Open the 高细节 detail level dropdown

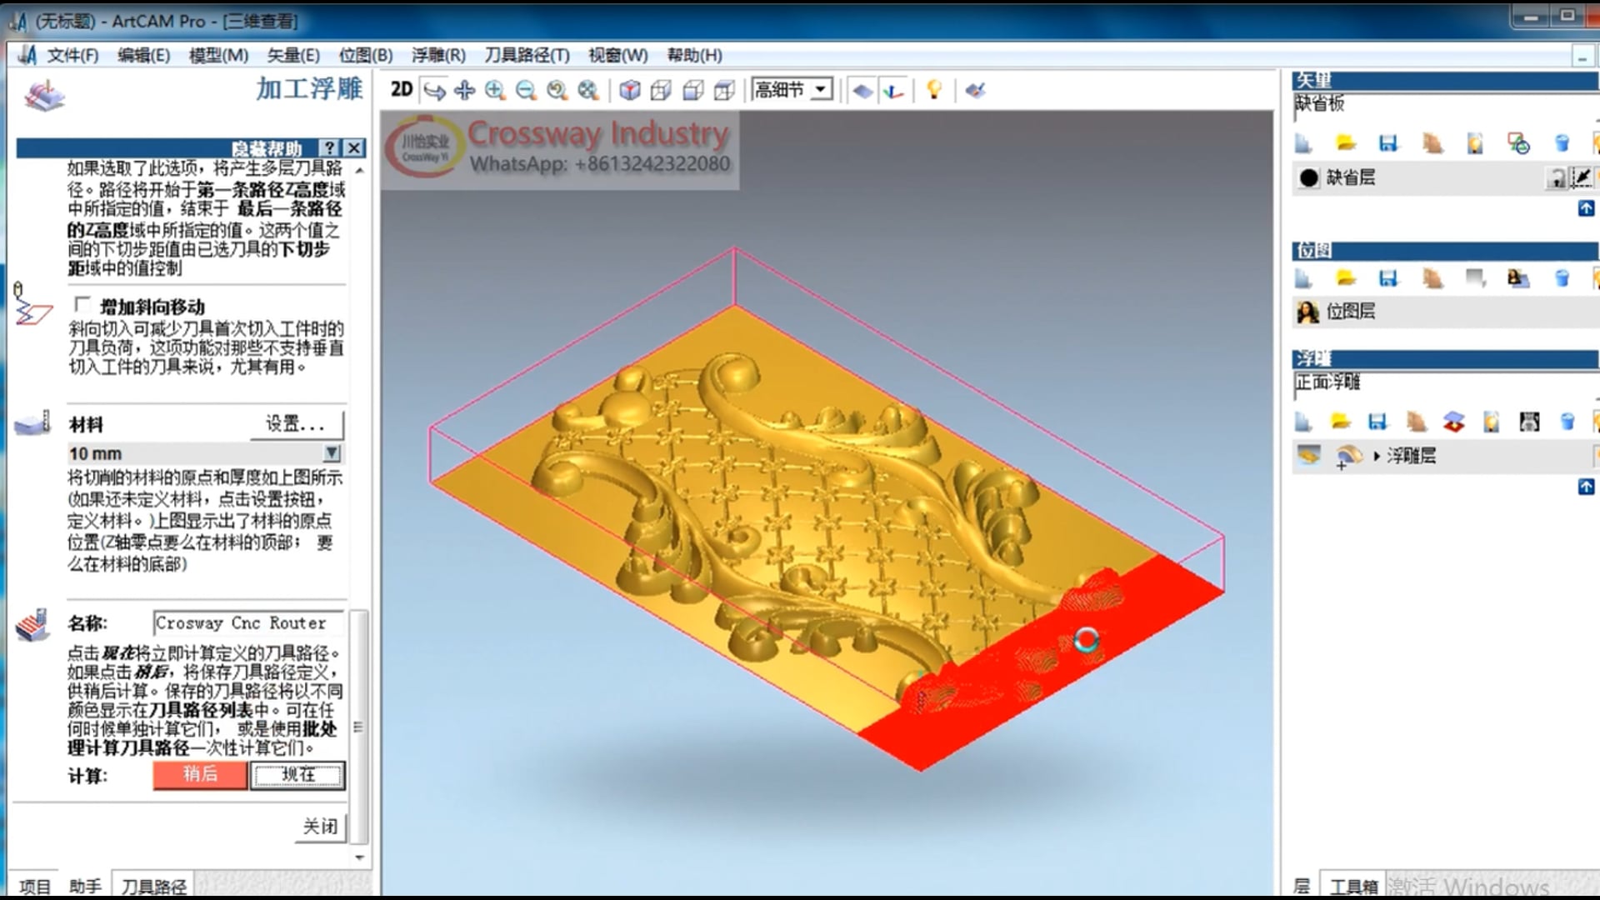pyautogui.click(x=822, y=89)
